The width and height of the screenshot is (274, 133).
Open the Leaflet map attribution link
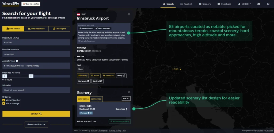click(260, 131)
